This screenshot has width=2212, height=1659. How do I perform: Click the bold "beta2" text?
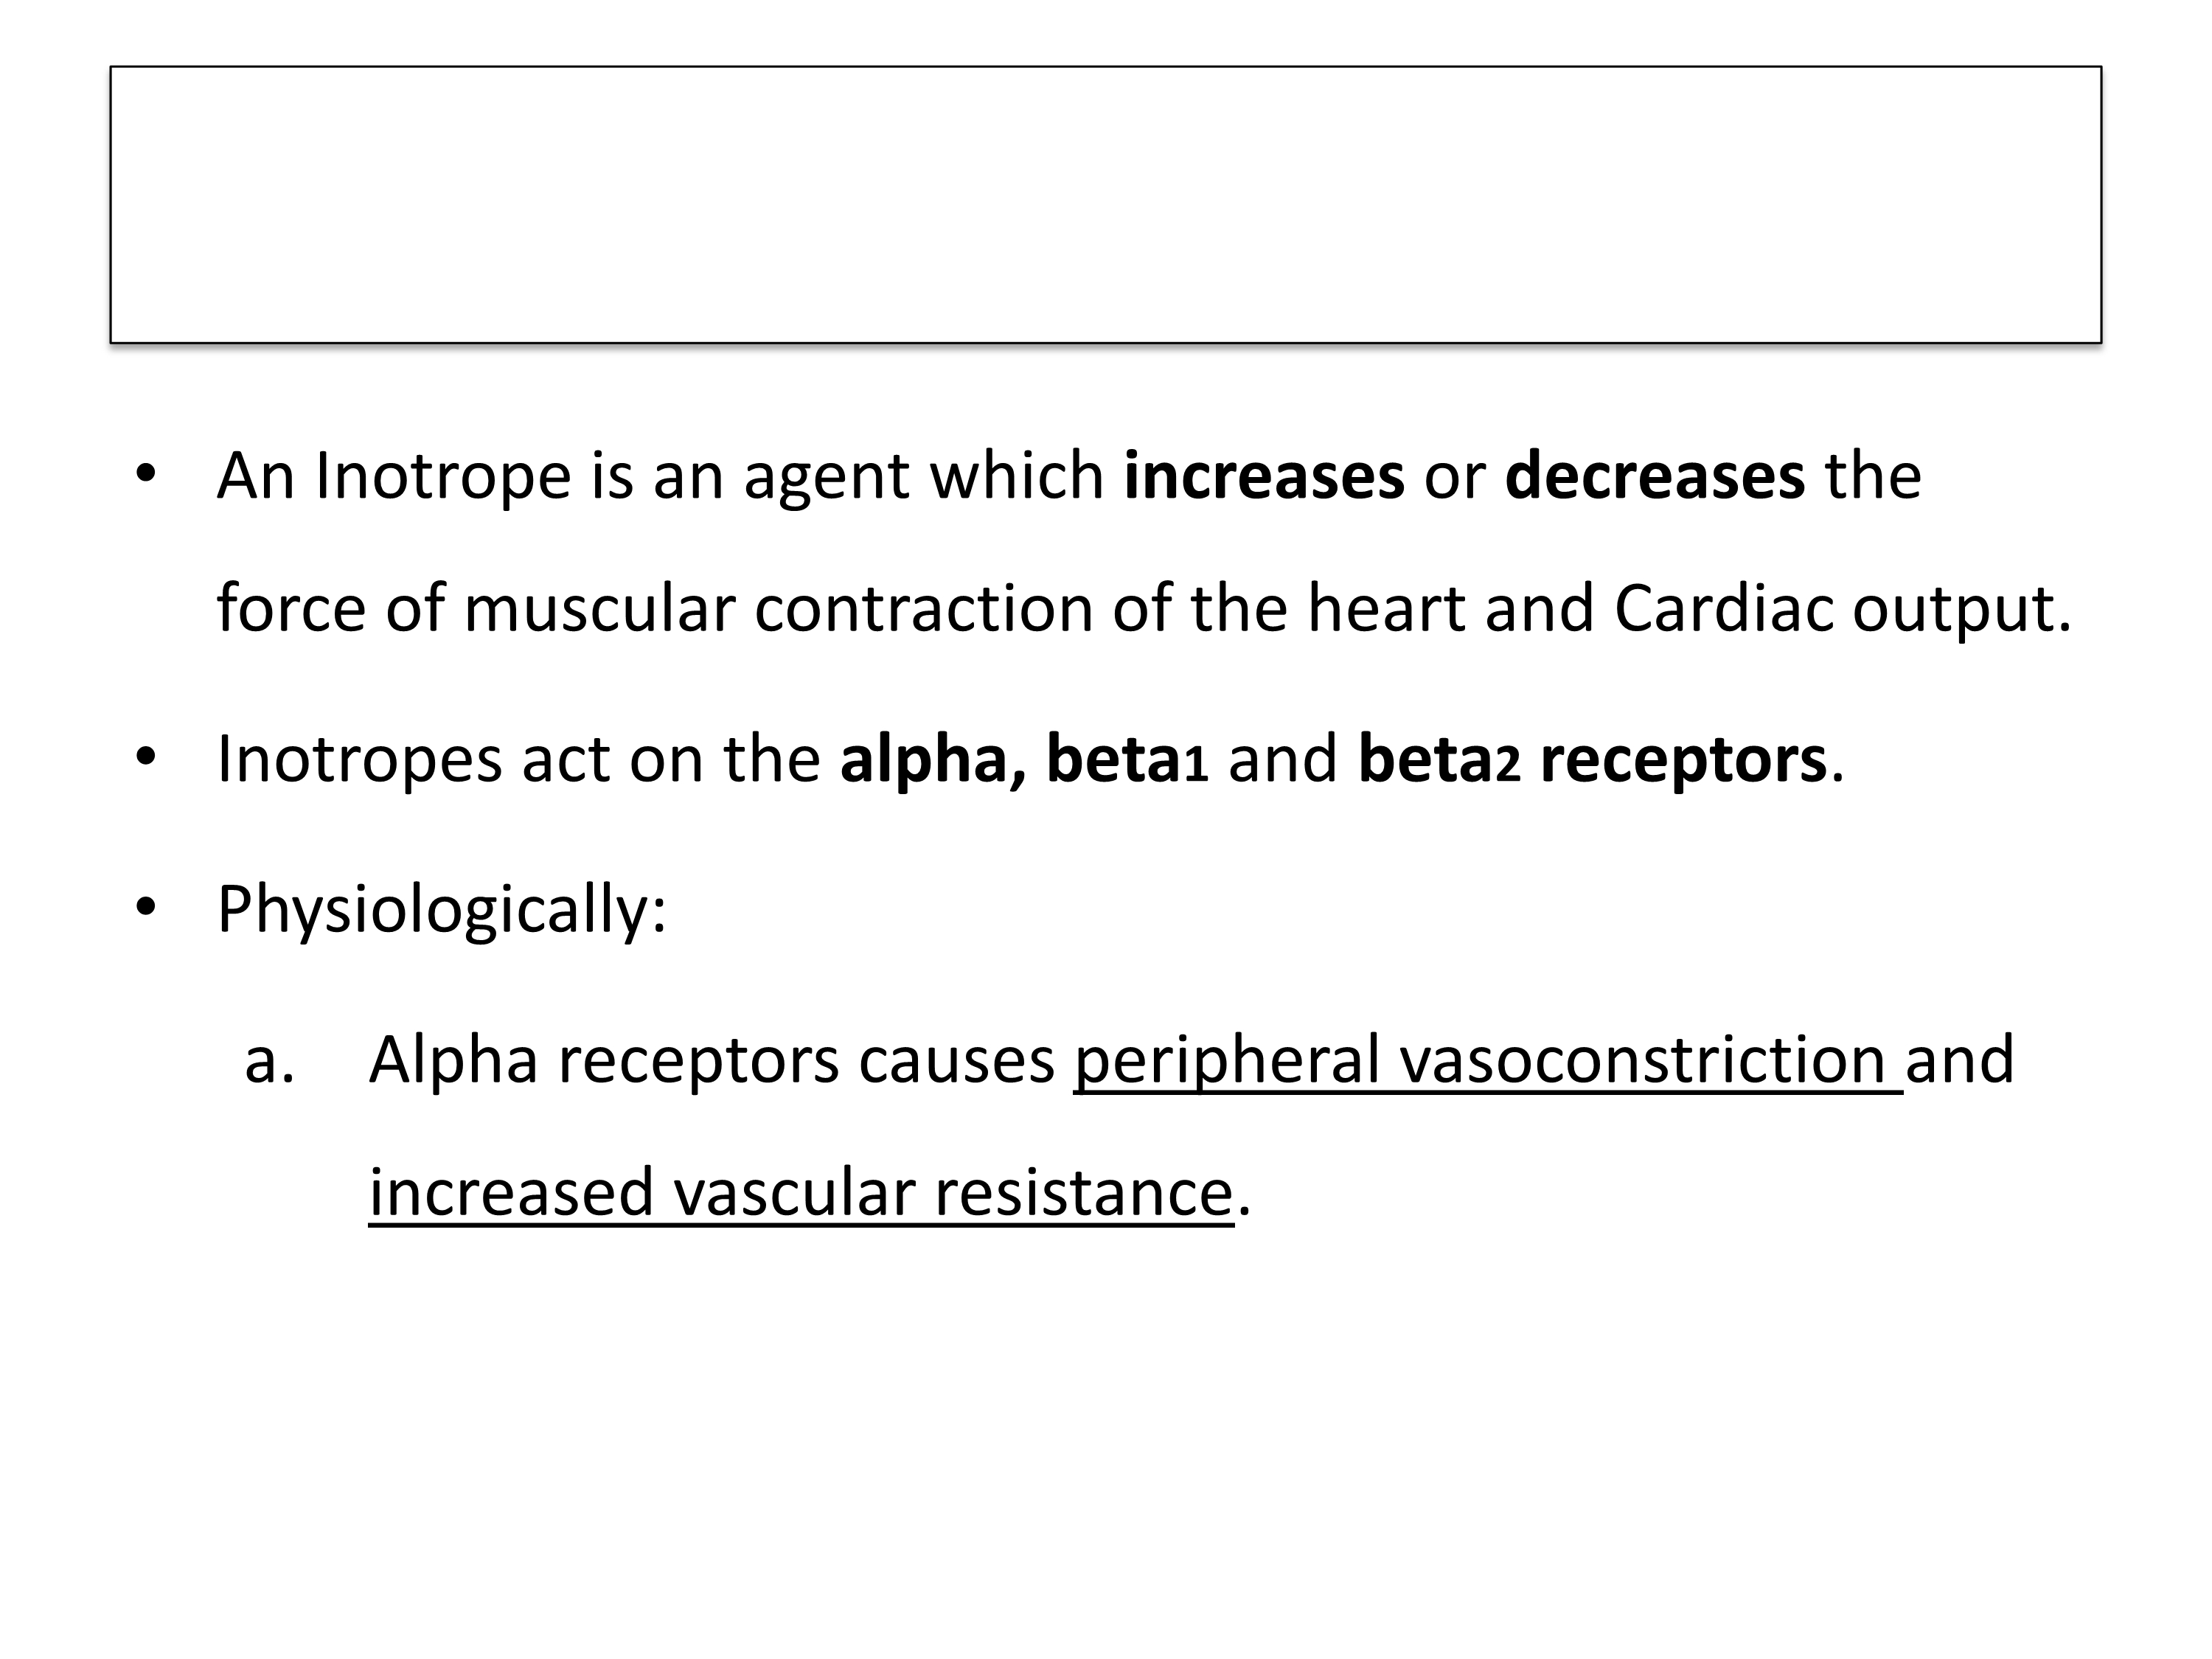[x=1439, y=759]
